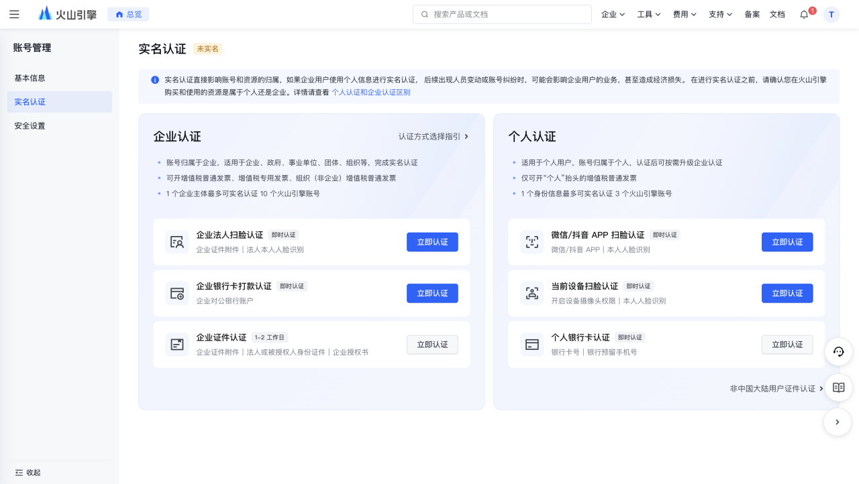Viewport: 859px width, 484px height.
Task: Click 立即认证 for 企业法人扫脸认证
Action: coord(432,242)
